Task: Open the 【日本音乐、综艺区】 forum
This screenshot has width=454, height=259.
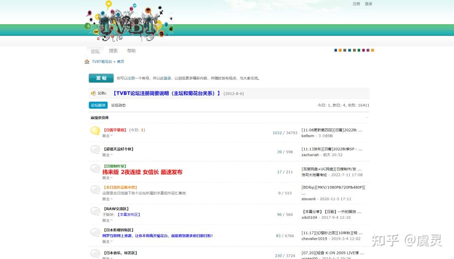Action: click(120, 253)
